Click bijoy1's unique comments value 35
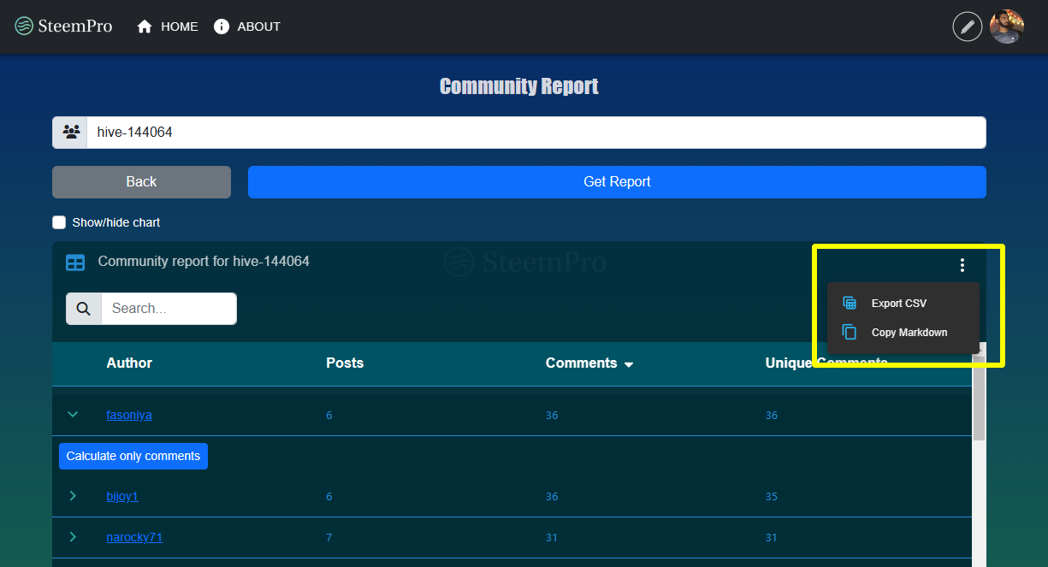The height and width of the screenshot is (567, 1048). click(772, 497)
